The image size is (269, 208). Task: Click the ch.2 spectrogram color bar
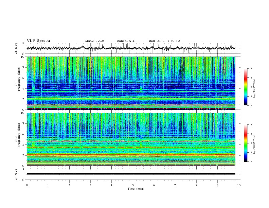pos(246,143)
